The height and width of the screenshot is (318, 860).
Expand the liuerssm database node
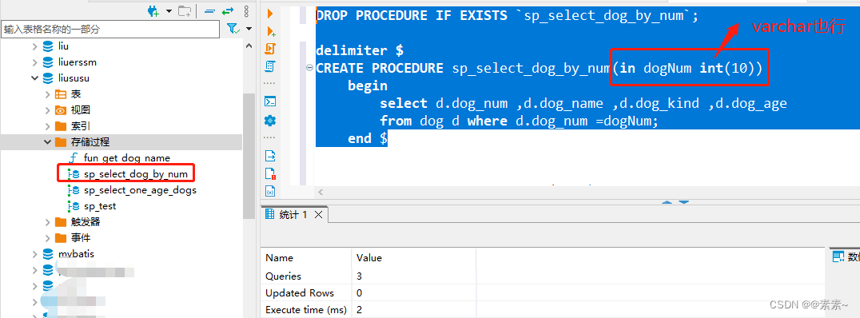point(35,62)
